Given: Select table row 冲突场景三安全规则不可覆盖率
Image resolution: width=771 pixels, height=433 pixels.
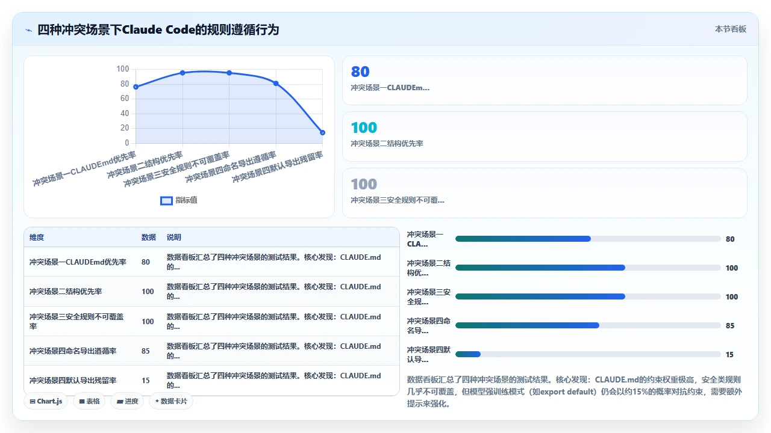Looking at the screenshot, I should 211,321.
